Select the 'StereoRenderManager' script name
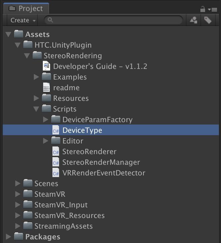This screenshot has width=221, height=243. [x=101, y=162]
